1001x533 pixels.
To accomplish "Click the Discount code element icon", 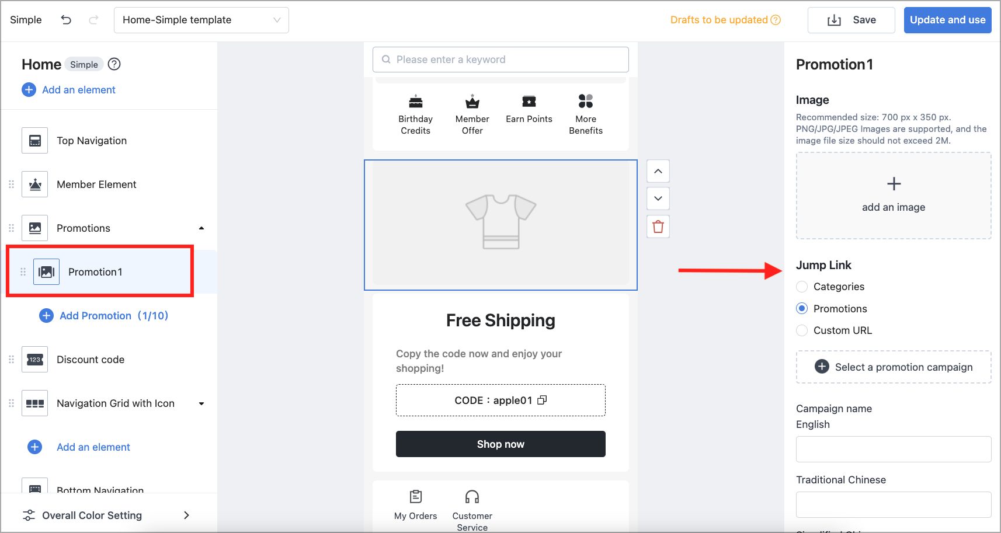I will pos(35,360).
